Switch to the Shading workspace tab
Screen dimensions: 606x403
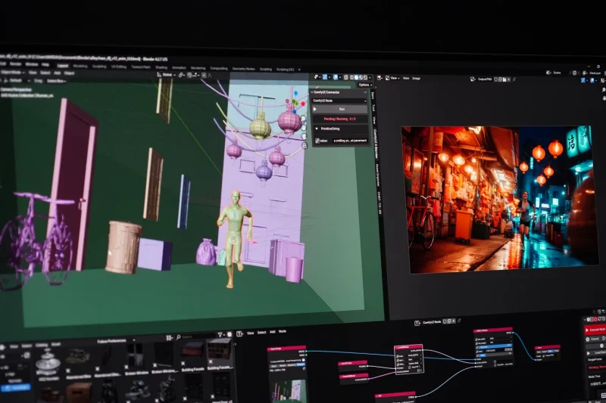(x=161, y=67)
